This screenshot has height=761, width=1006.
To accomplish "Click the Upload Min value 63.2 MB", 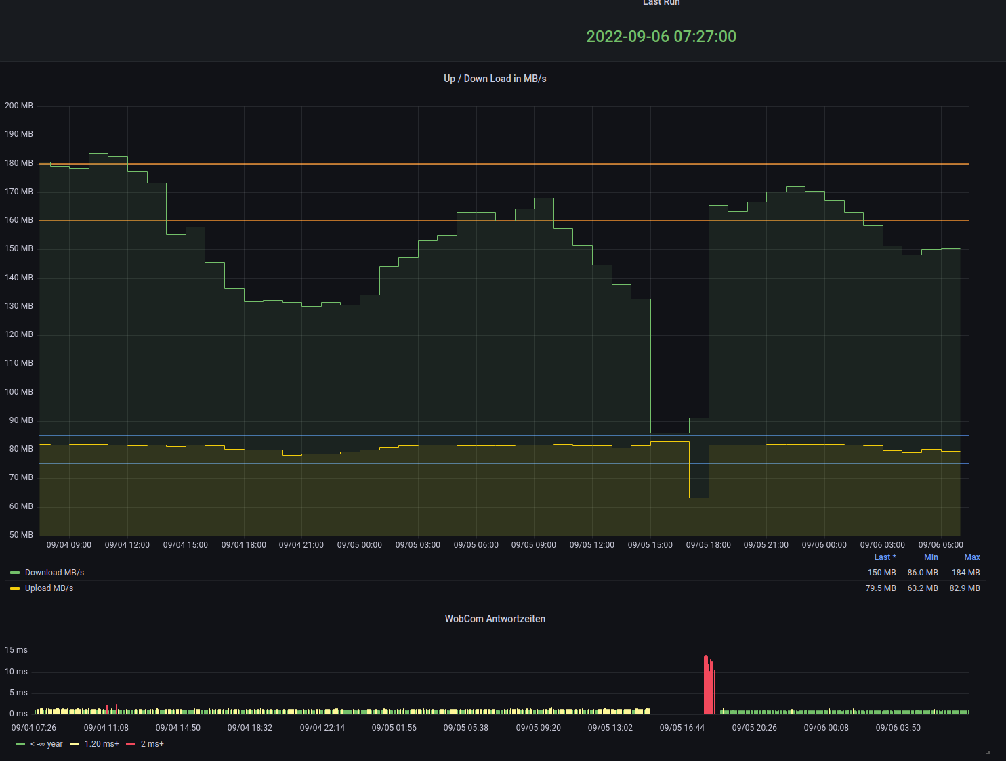I will pyautogui.click(x=923, y=588).
